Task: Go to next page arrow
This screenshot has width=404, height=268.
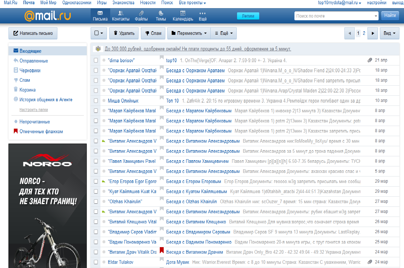Action: (373, 33)
